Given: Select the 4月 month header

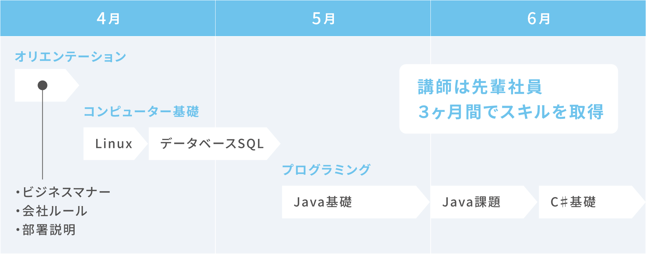Looking at the screenshot, I should pyautogui.click(x=108, y=18).
